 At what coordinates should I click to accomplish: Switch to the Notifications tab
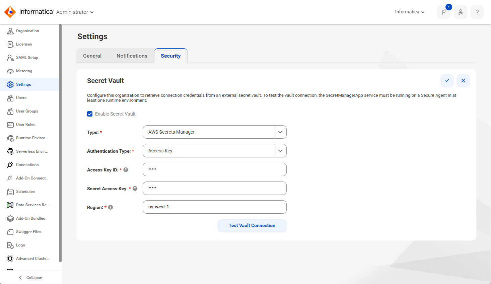point(132,56)
